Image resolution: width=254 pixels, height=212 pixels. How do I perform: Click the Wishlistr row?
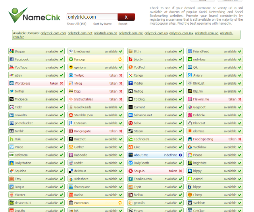coord(215,202)
